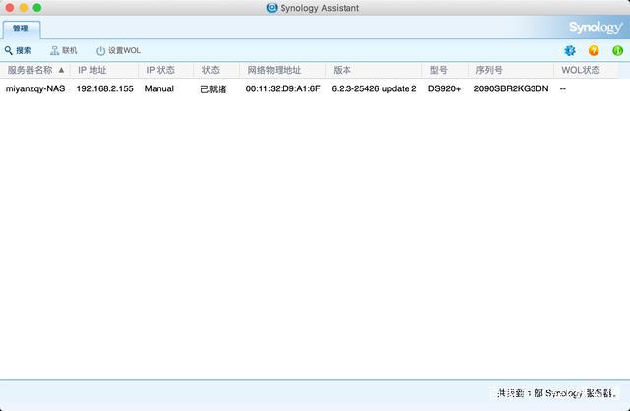Viewport: 630px width, 411px height.
Task: Sort by the 状态 column header
Action: (x=217, y=70)
